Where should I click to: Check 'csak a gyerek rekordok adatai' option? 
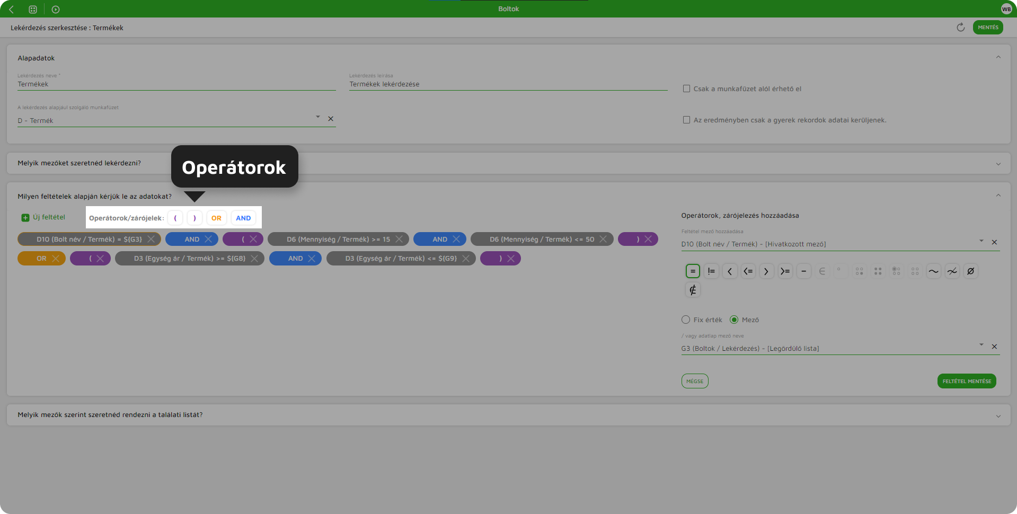(x=686, y=120)
